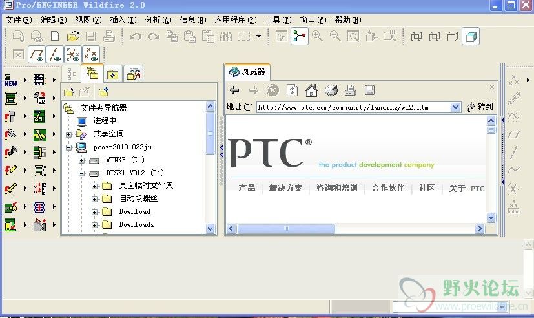Screen dimensions: 534x318
Task: Expand the 自动取螺丝 folder
Action: click(x=95, y=199)
